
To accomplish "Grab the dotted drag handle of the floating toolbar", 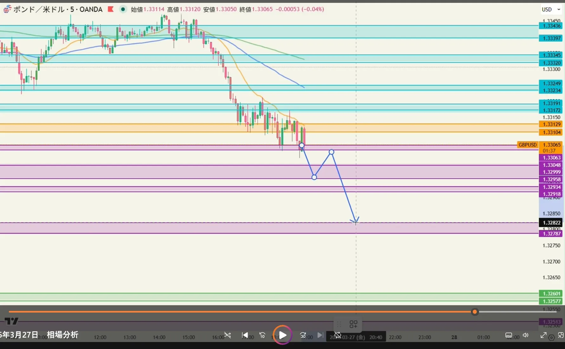I will click(x=339, y=324).
